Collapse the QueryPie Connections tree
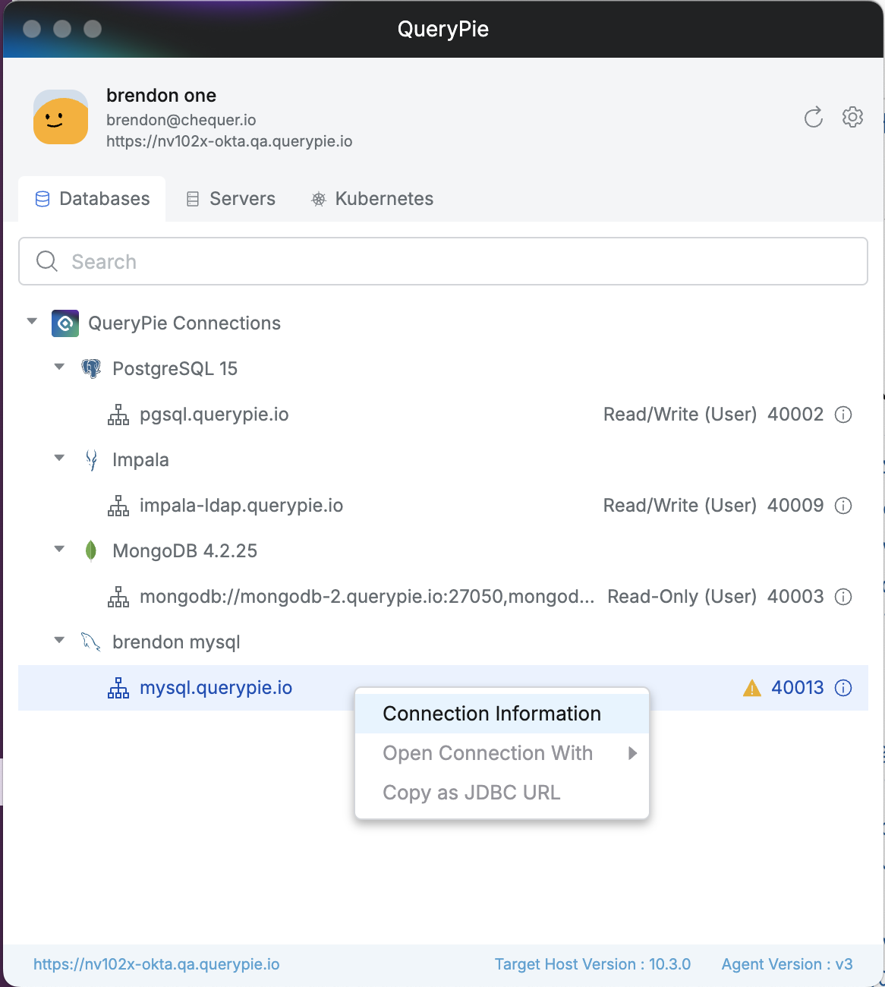Screen dimensions: 885x987 coord(32,322)
